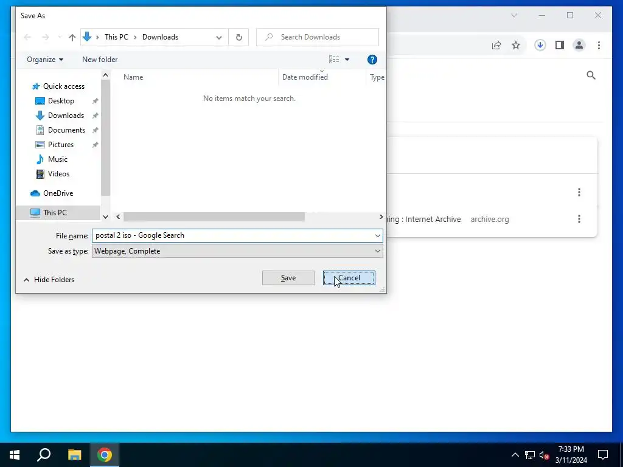Viewport: 623px width, 467px height.
Task: Click the search magnifier in Chrome page
Action: pyautogui.click(x=591, y=75)
